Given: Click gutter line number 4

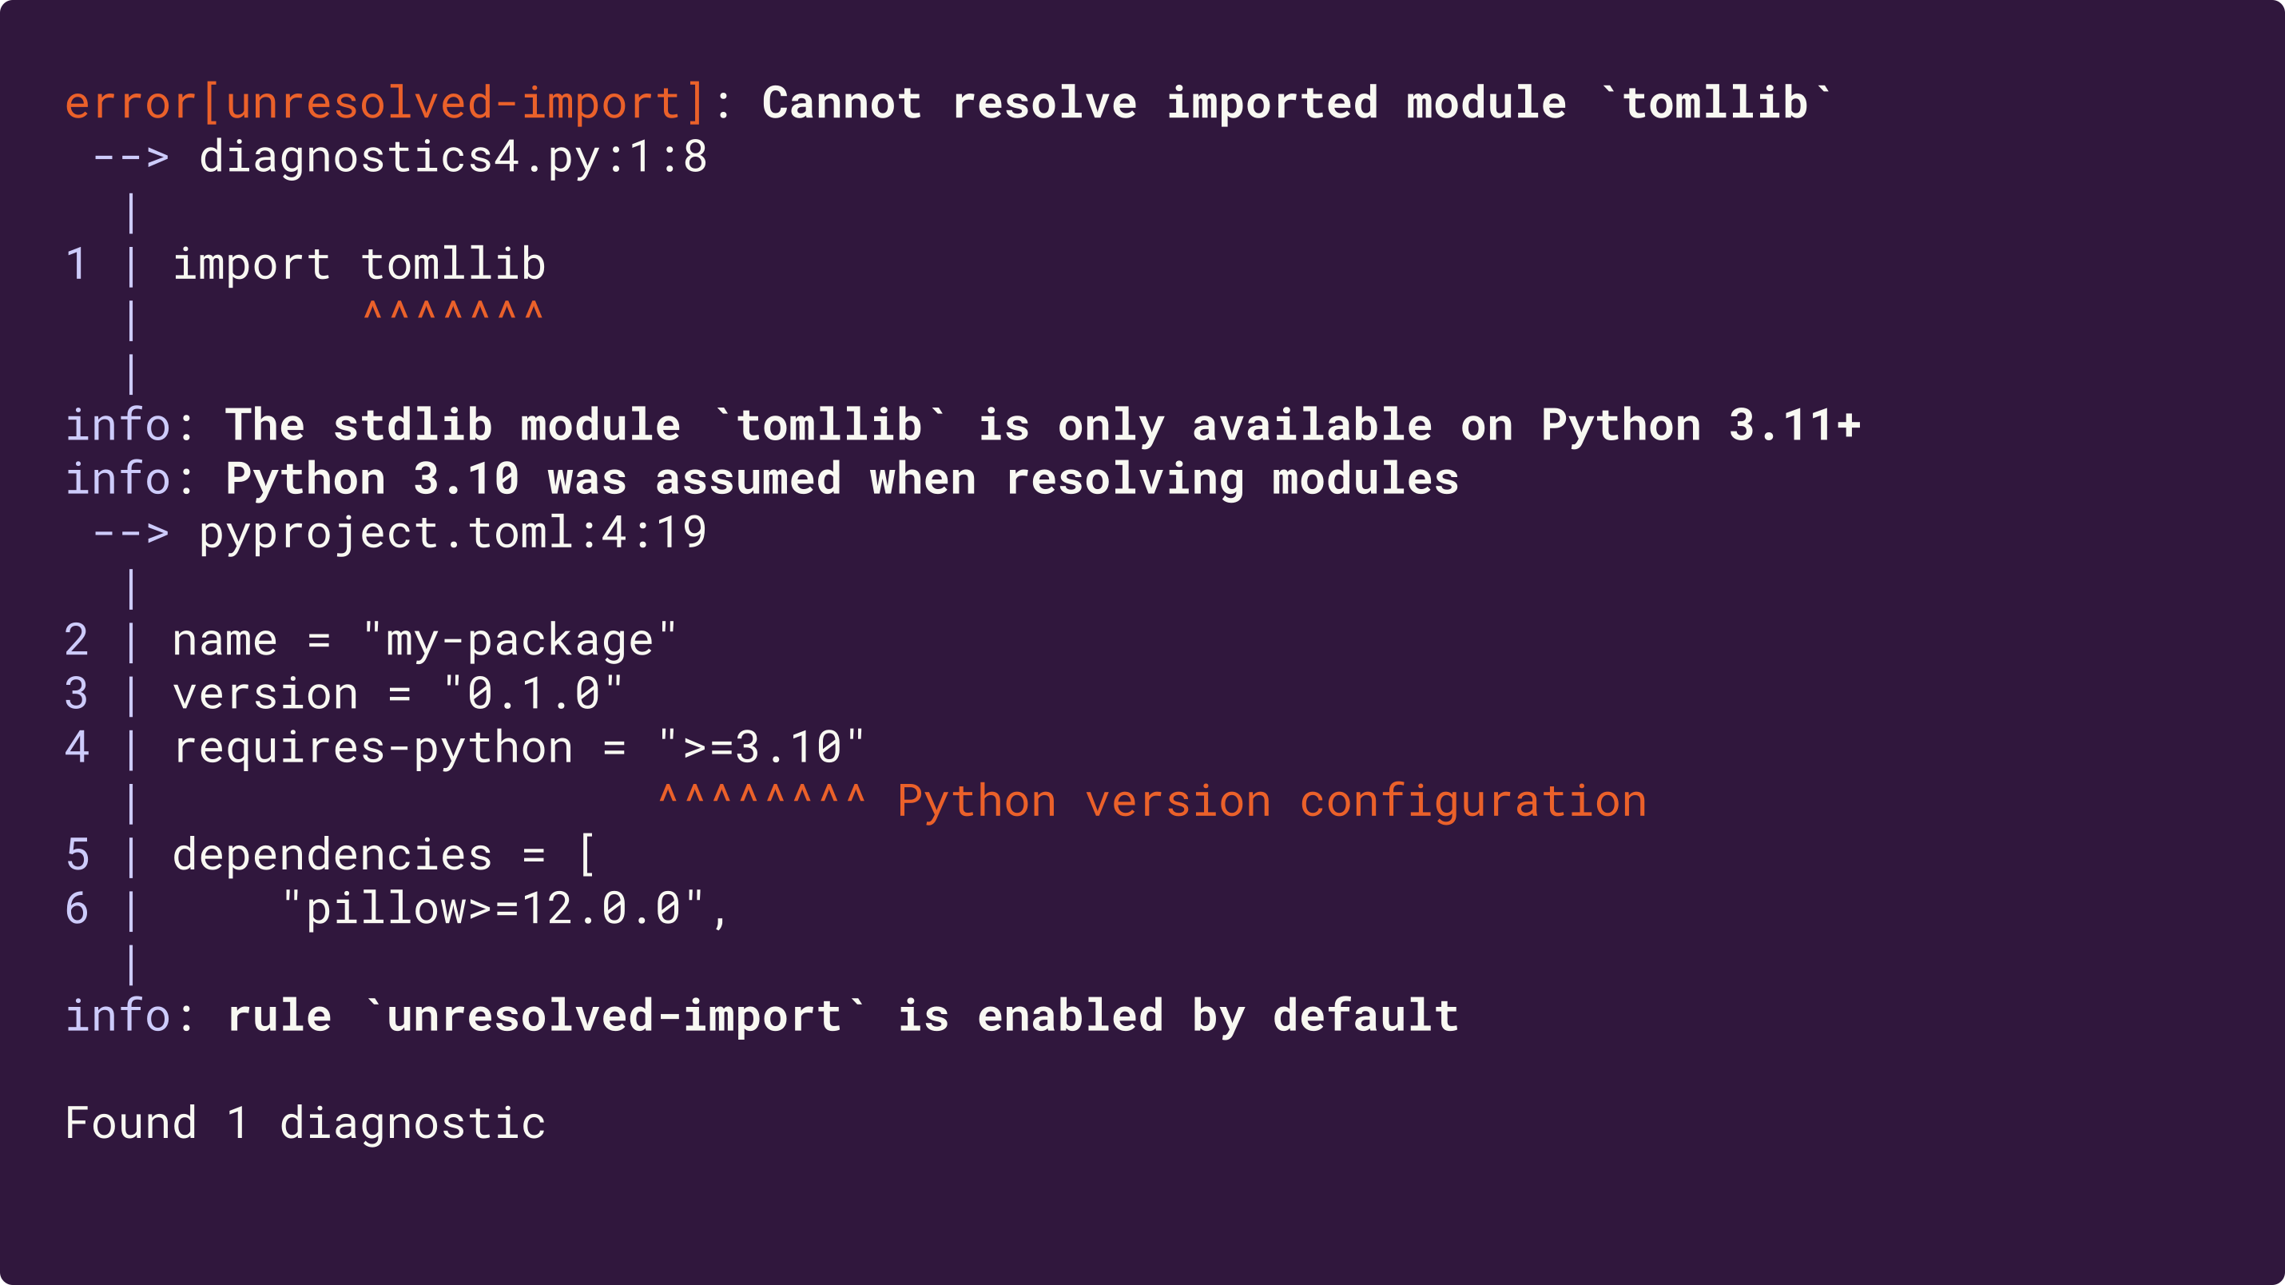Looking at the screenshot, I should 77,748.
